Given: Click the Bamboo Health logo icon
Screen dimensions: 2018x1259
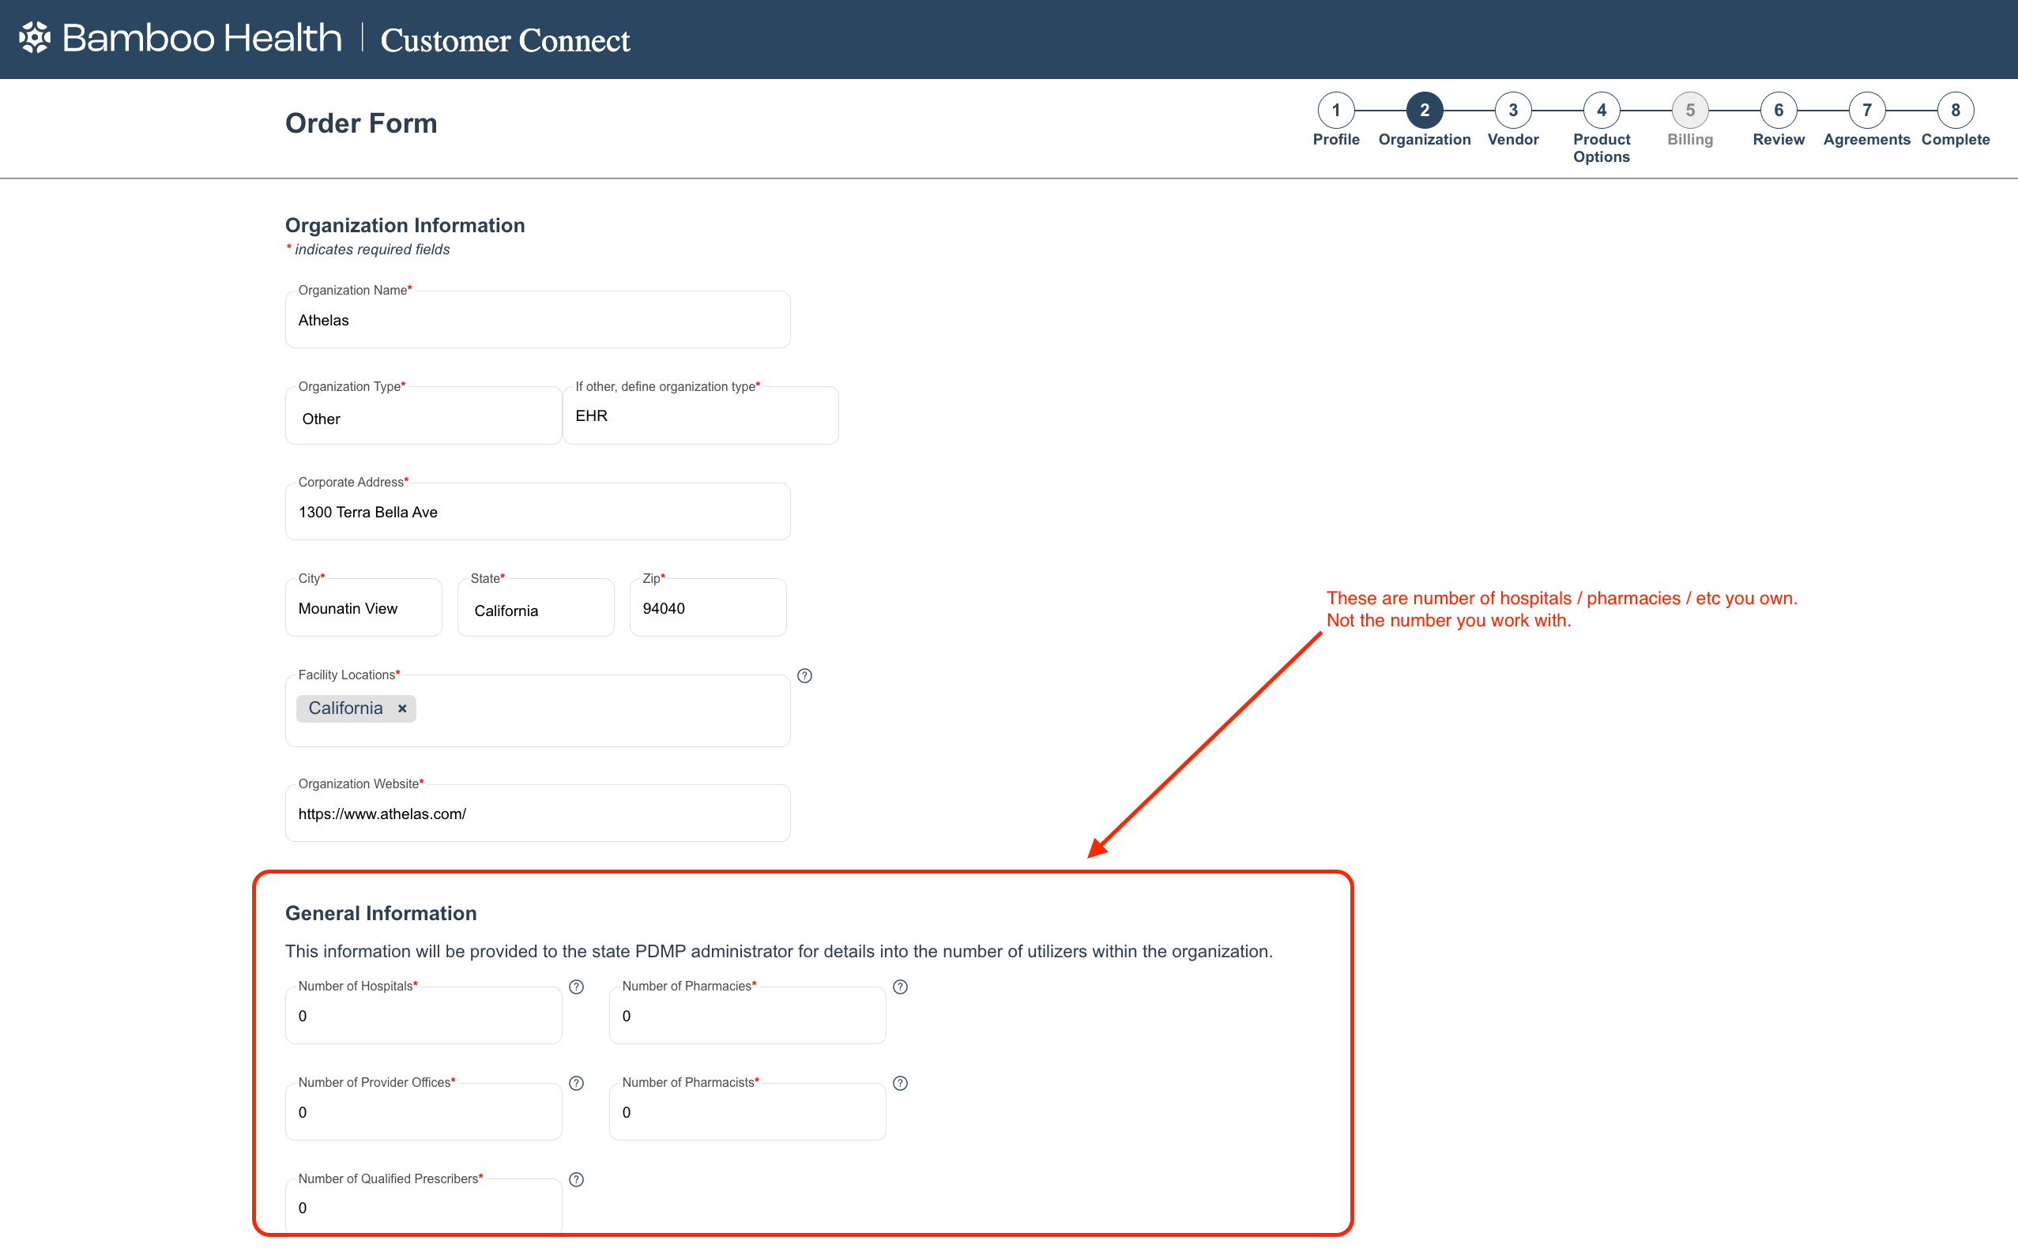Looking at the screenshot, I should pyautogui.click(x=34, y=37).
